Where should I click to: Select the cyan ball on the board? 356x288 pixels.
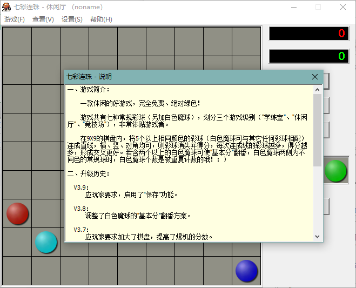click(x=46, y=242)
